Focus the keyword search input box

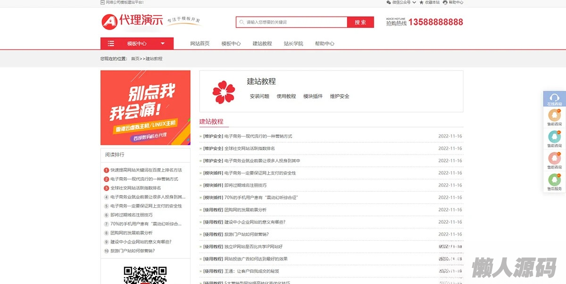coord(291,22)
